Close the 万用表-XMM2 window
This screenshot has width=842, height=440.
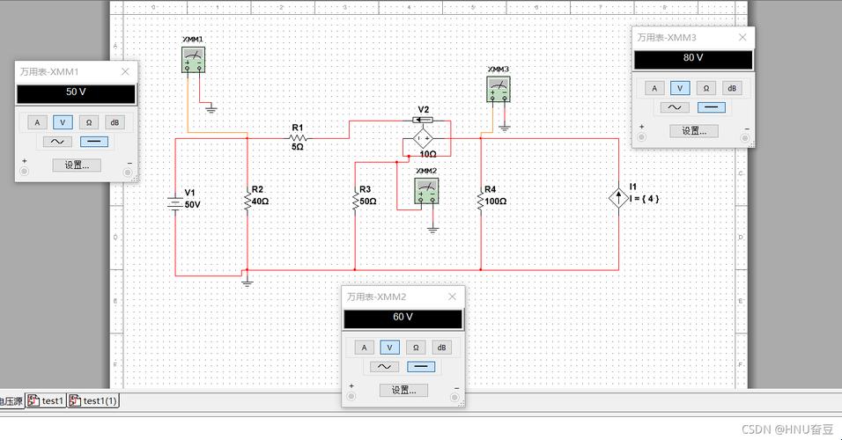point(452,297)
